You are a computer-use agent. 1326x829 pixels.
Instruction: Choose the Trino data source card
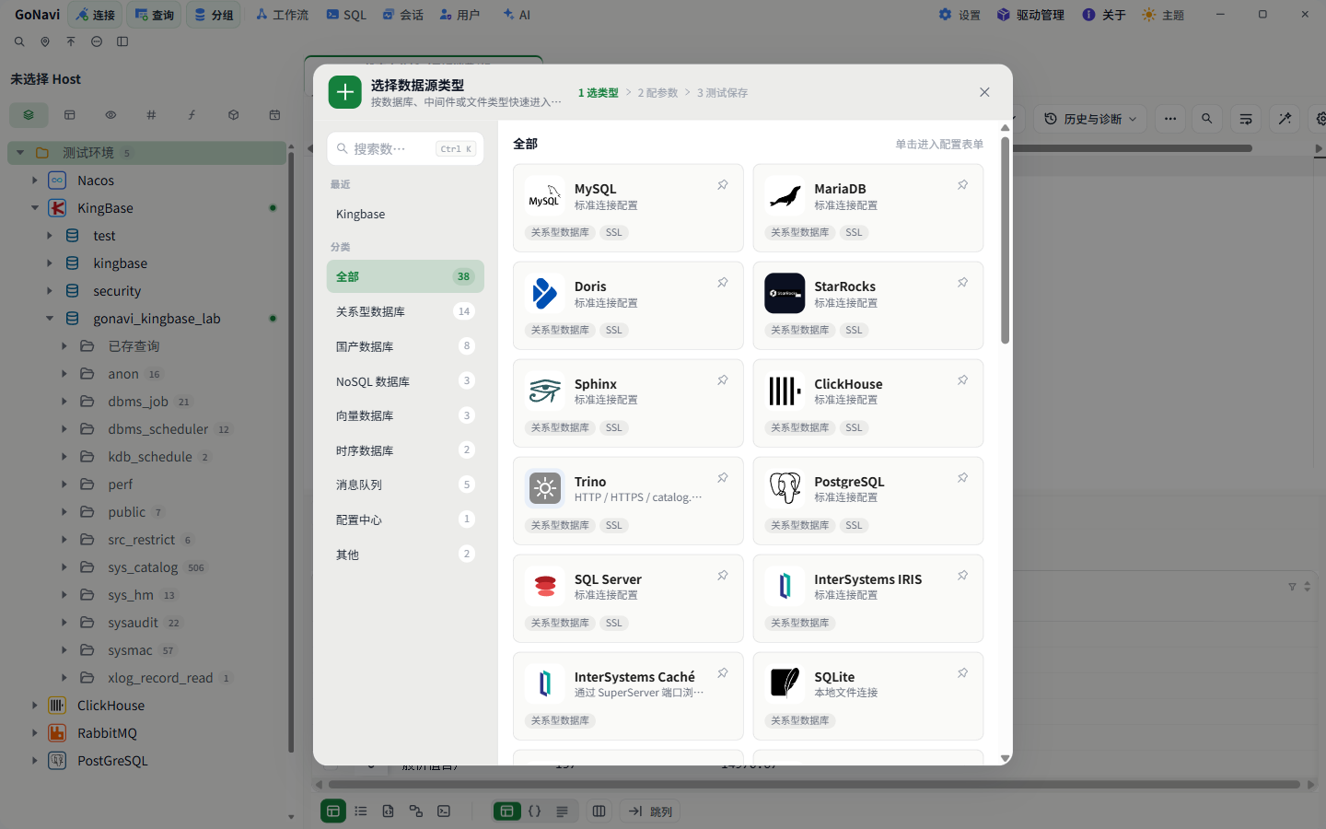628,501
